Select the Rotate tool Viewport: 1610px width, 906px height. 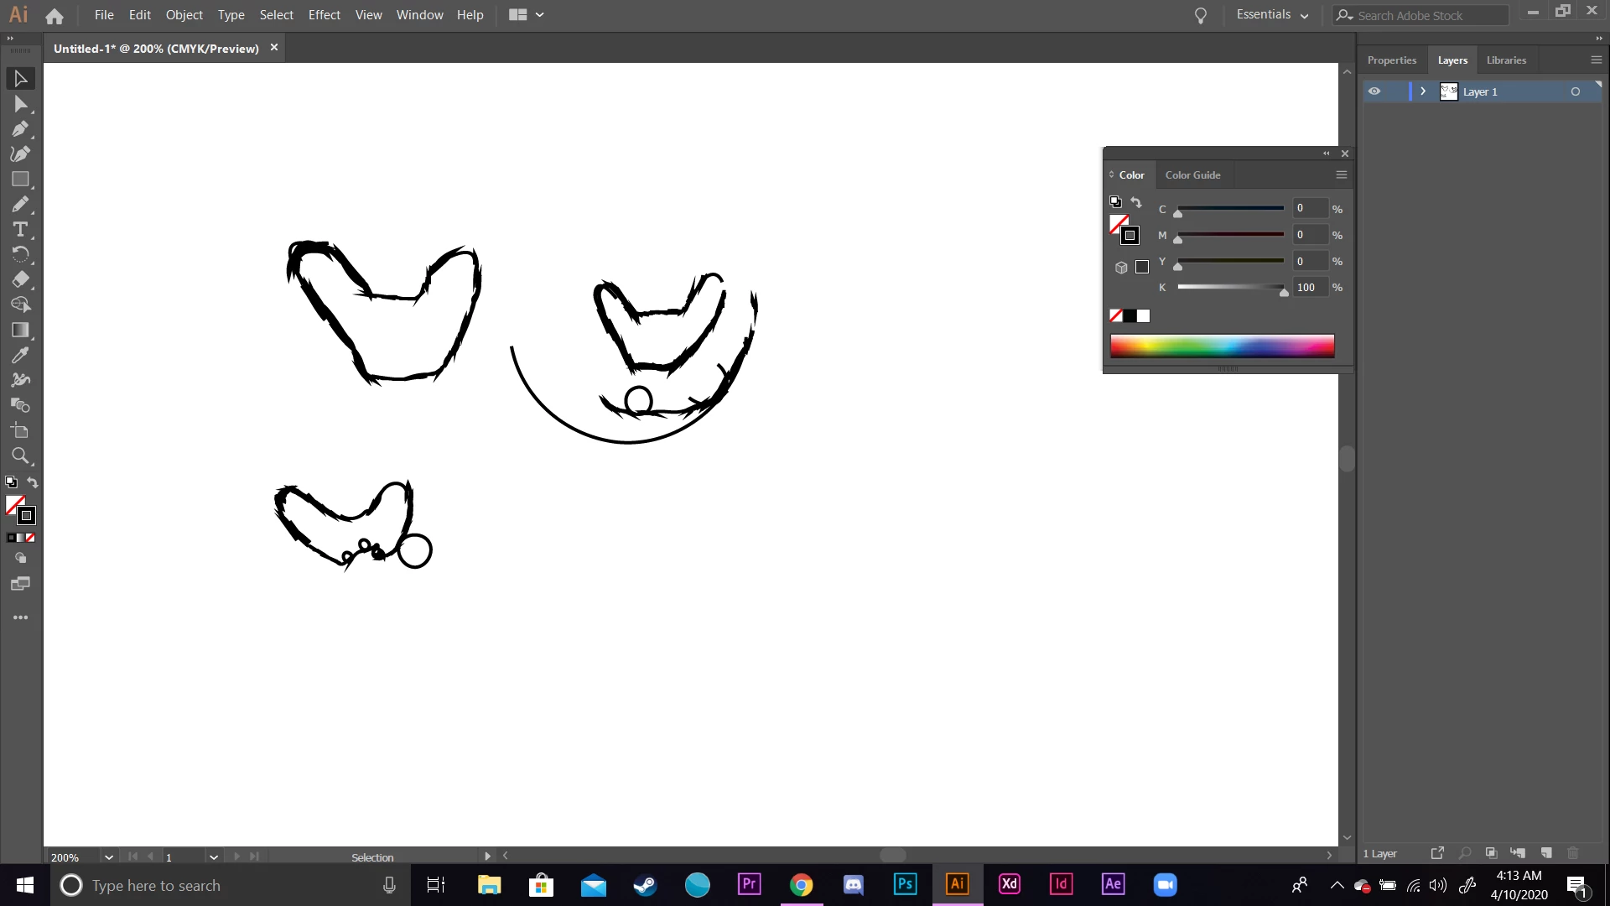pyautogui.click(x=20, y=254)
